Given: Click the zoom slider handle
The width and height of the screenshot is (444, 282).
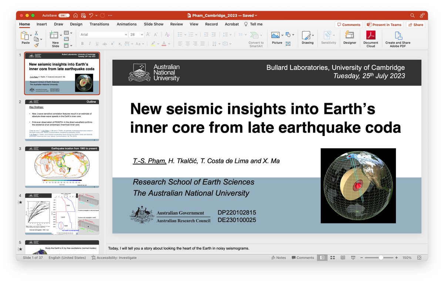Looking at the screenshot, I should 381,258.
